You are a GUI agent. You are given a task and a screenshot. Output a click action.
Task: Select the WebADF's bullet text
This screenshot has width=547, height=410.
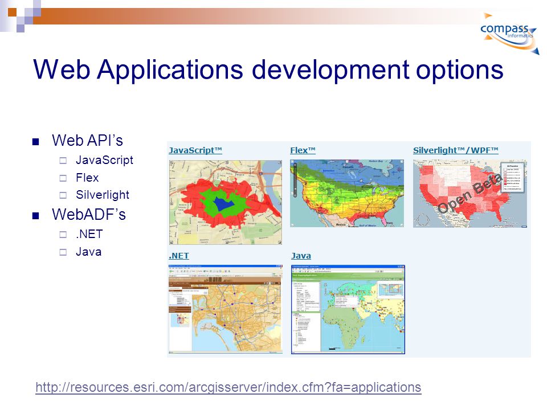point(89,215)
